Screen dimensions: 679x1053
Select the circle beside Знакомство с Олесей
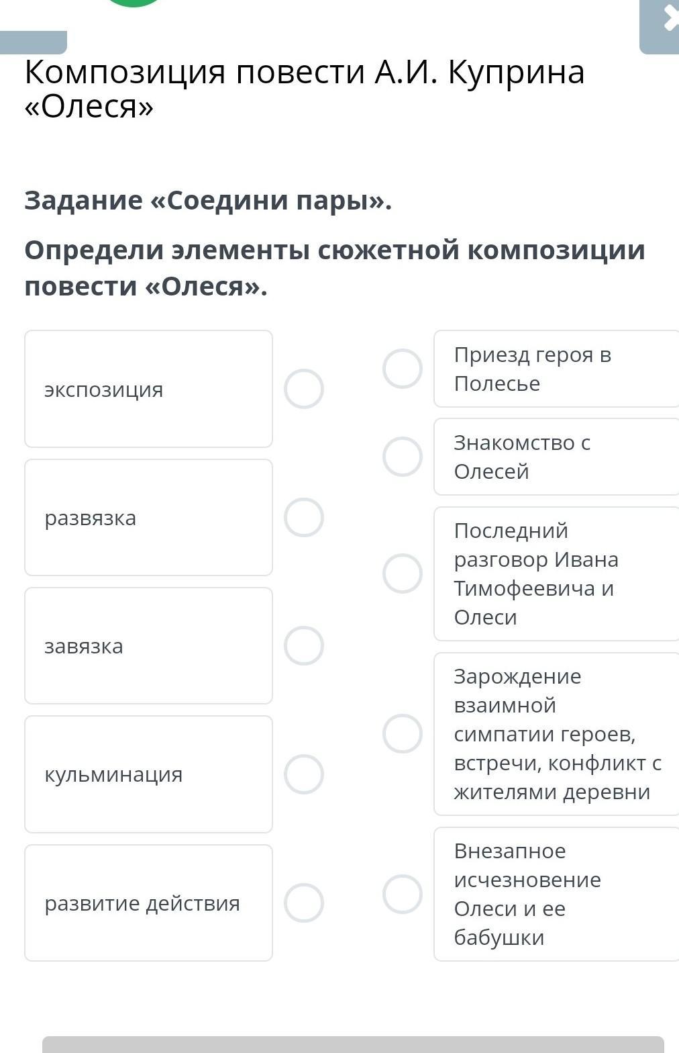(403, 457)
